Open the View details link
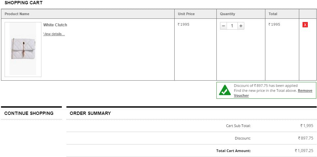The image size is (317, 157). coord(54,34)
